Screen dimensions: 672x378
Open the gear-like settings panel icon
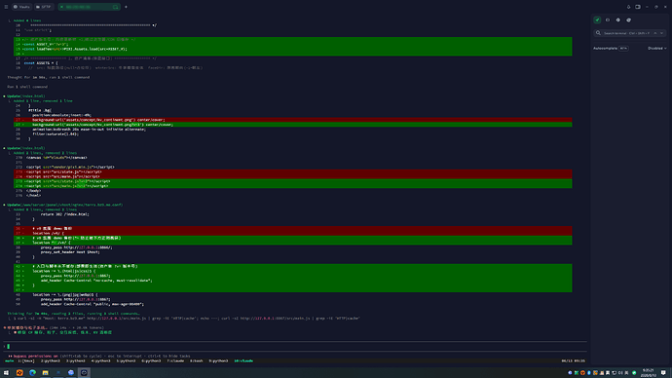[618, 19]
